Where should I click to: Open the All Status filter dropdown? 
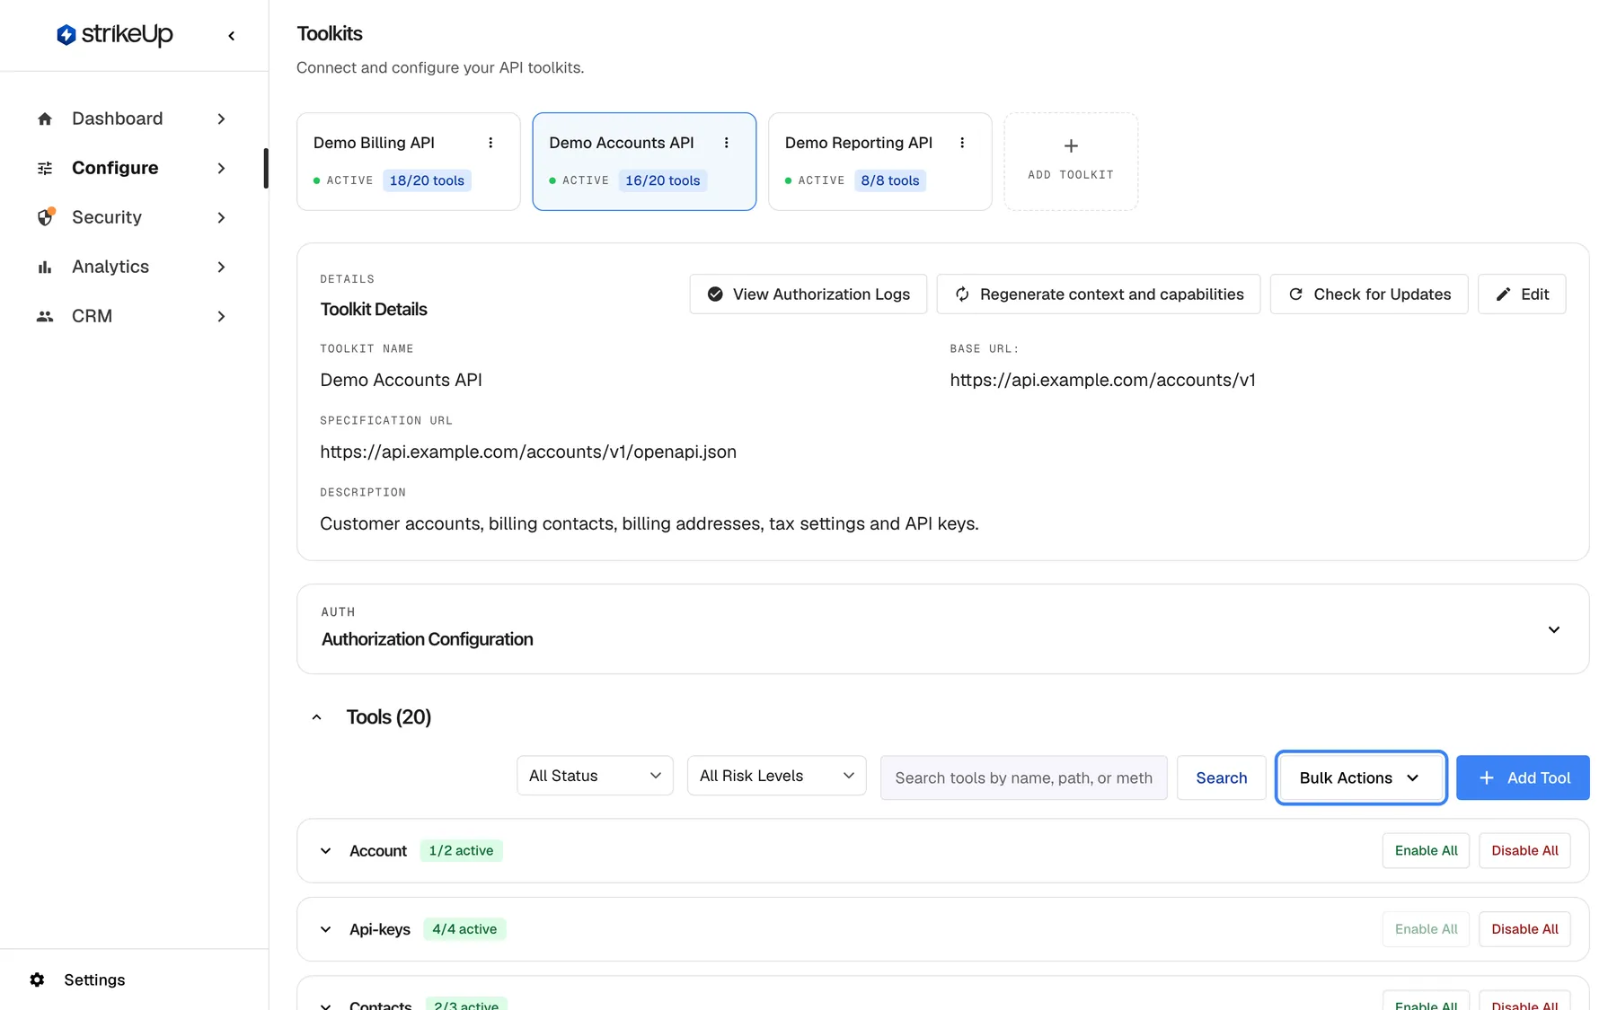pyautogui.click(x=595, y=776)
